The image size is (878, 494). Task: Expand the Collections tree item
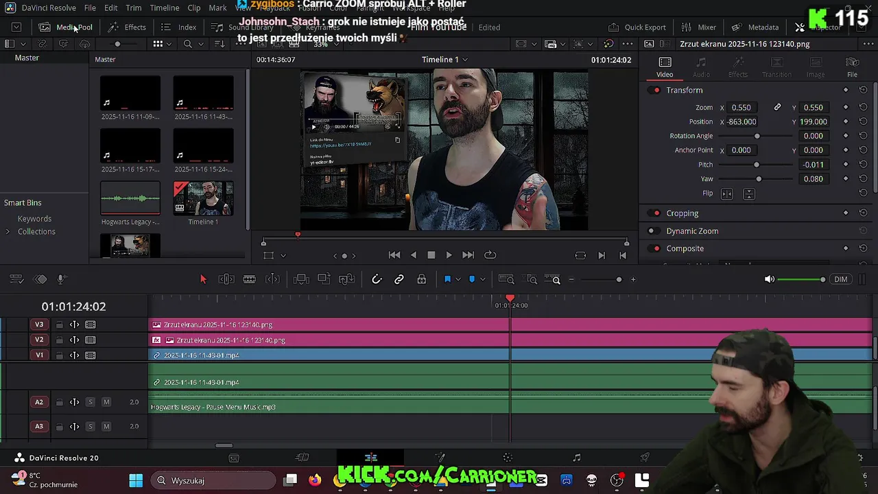8,232
